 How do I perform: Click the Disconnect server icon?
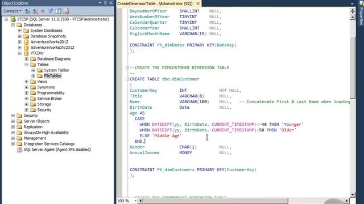35,11
